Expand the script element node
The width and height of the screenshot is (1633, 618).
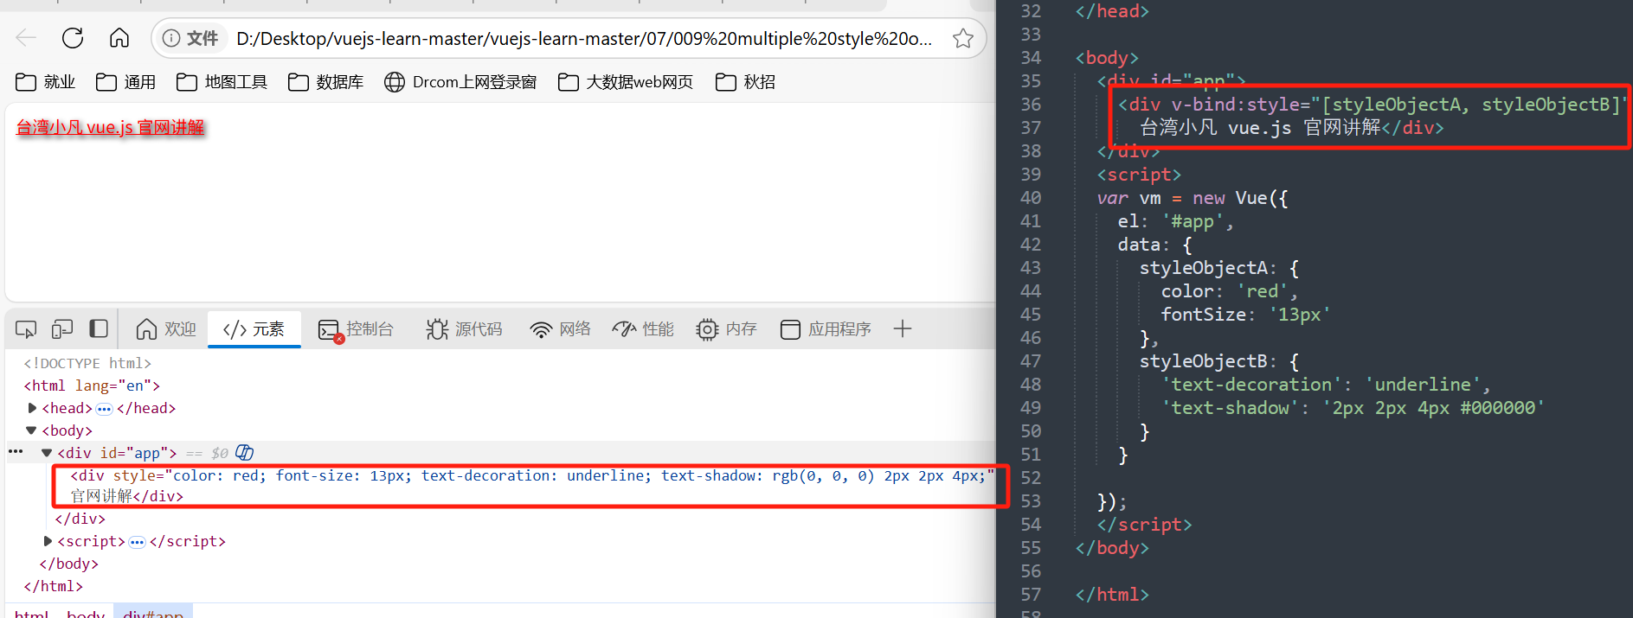(x=48, y=541)
